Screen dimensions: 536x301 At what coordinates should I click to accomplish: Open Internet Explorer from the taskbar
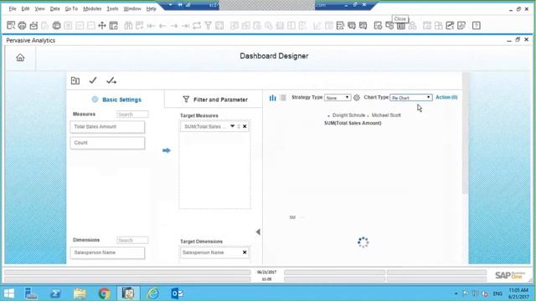pyautogui.click(x=152, y=293)
